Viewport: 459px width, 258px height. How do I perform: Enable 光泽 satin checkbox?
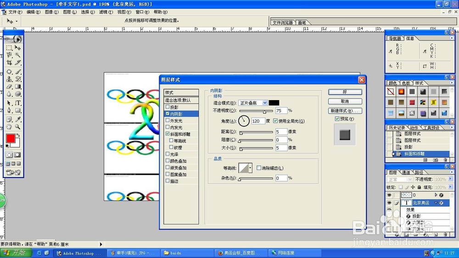coord(168,154)
